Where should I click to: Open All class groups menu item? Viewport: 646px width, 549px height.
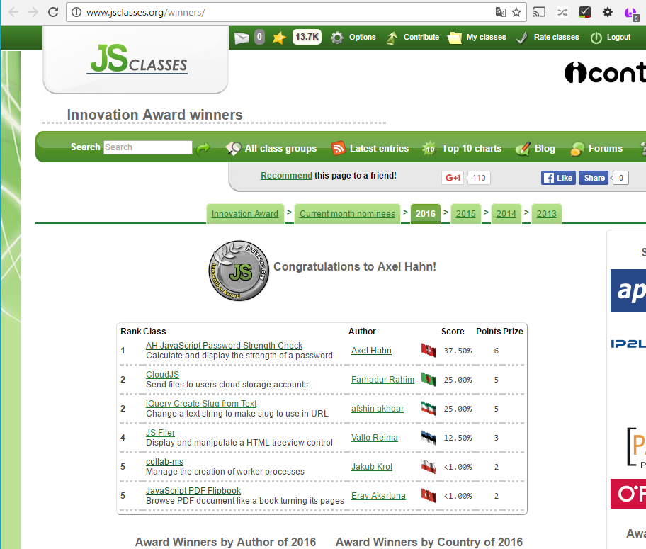click(x=271, y=148)
